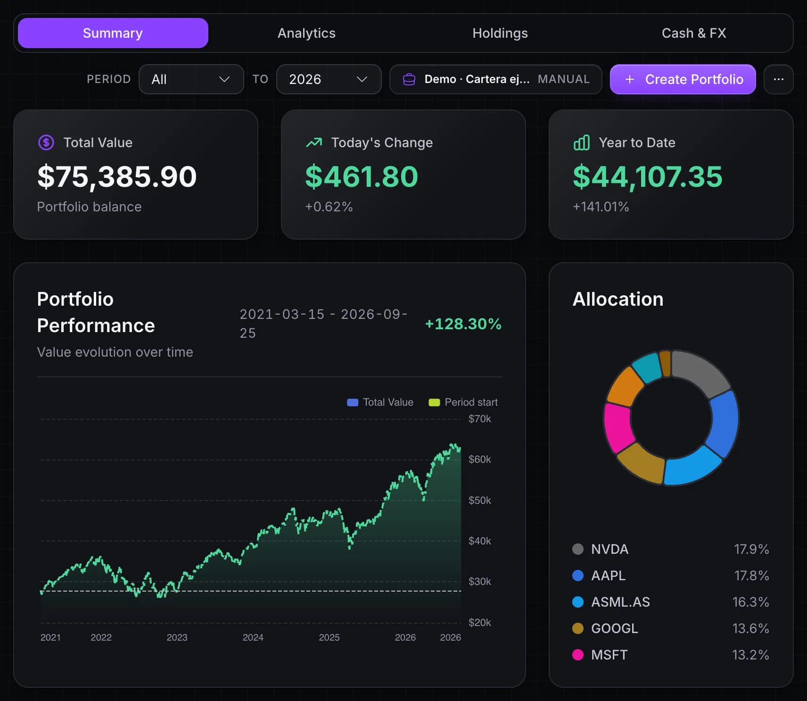
Task: Click the gray NVDA segment of the donut chart
Action: point(700,371)
